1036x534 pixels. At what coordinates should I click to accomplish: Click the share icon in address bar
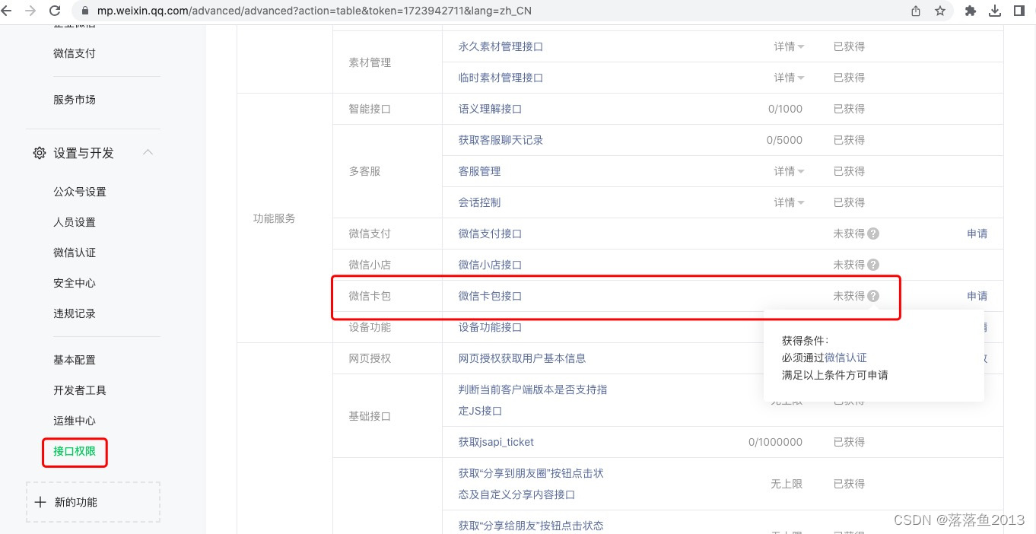coord(916,11)
